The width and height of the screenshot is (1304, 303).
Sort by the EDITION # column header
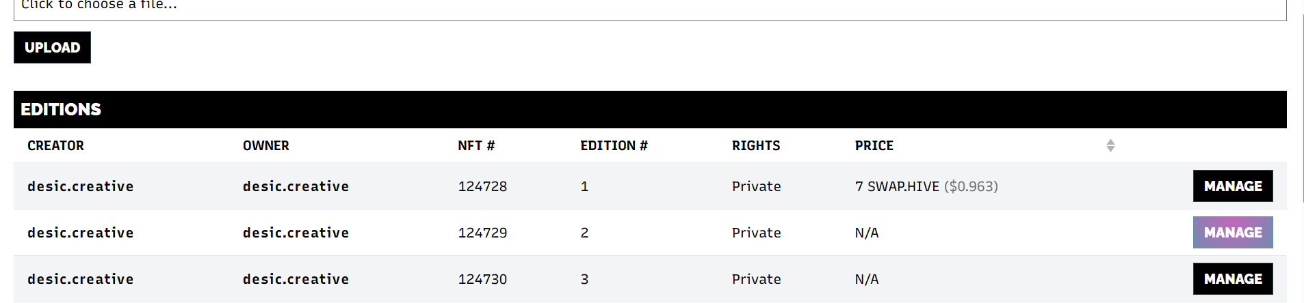pos(614,145)
